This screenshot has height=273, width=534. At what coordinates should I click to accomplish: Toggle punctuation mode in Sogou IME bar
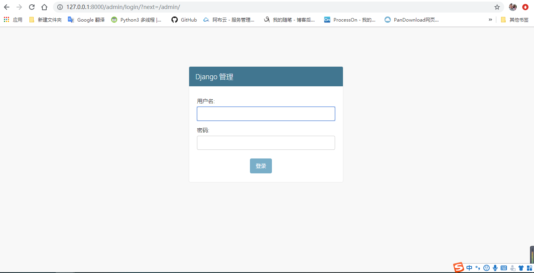tap(478, 268)
